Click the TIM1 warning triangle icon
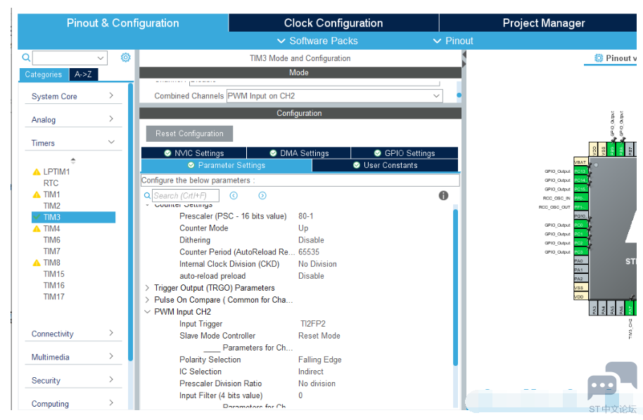Screen dimensions: 643x420 (37, 195)
